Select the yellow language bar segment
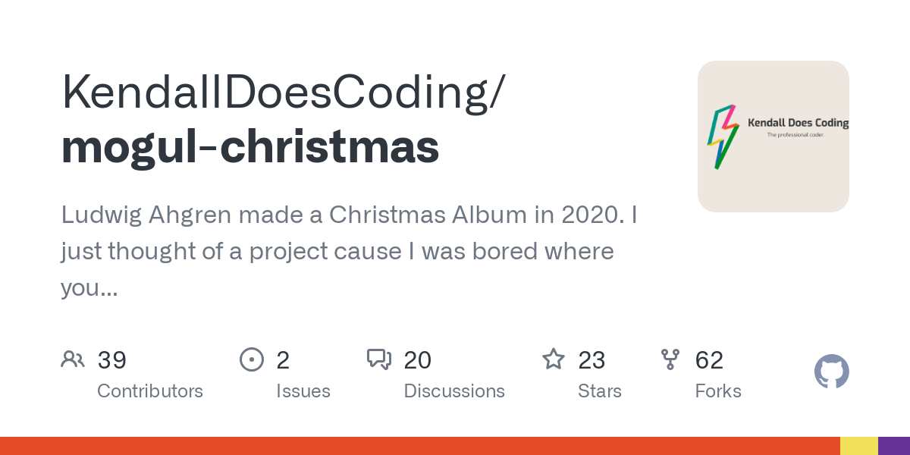This screenshot has width=910, height=455. 859,446
